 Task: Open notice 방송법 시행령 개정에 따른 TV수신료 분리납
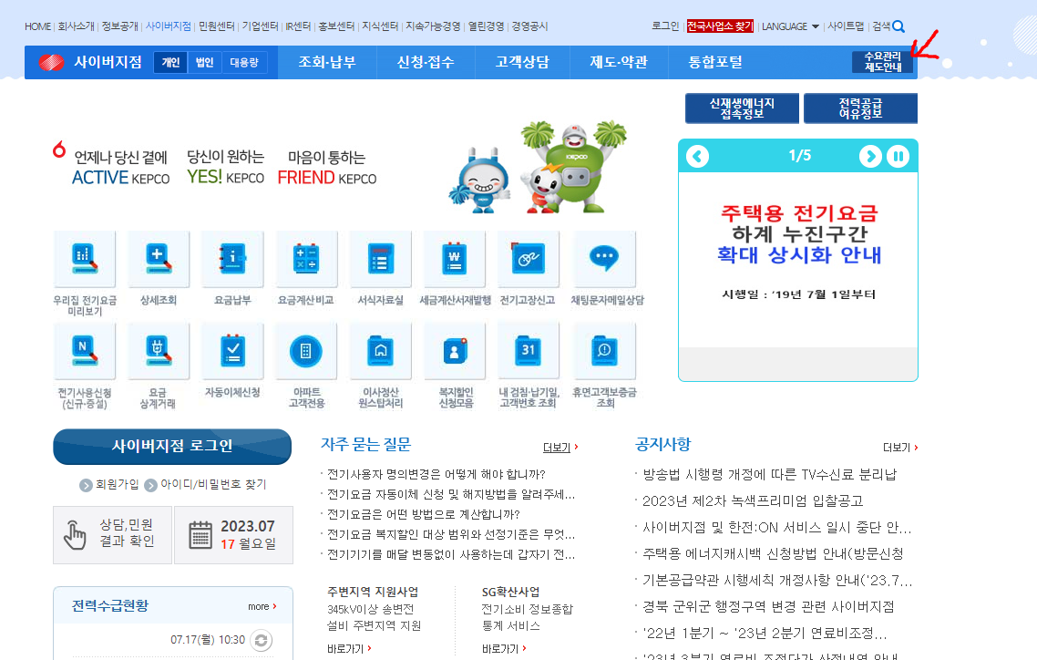pyautogui.click(x=770, y=475)
